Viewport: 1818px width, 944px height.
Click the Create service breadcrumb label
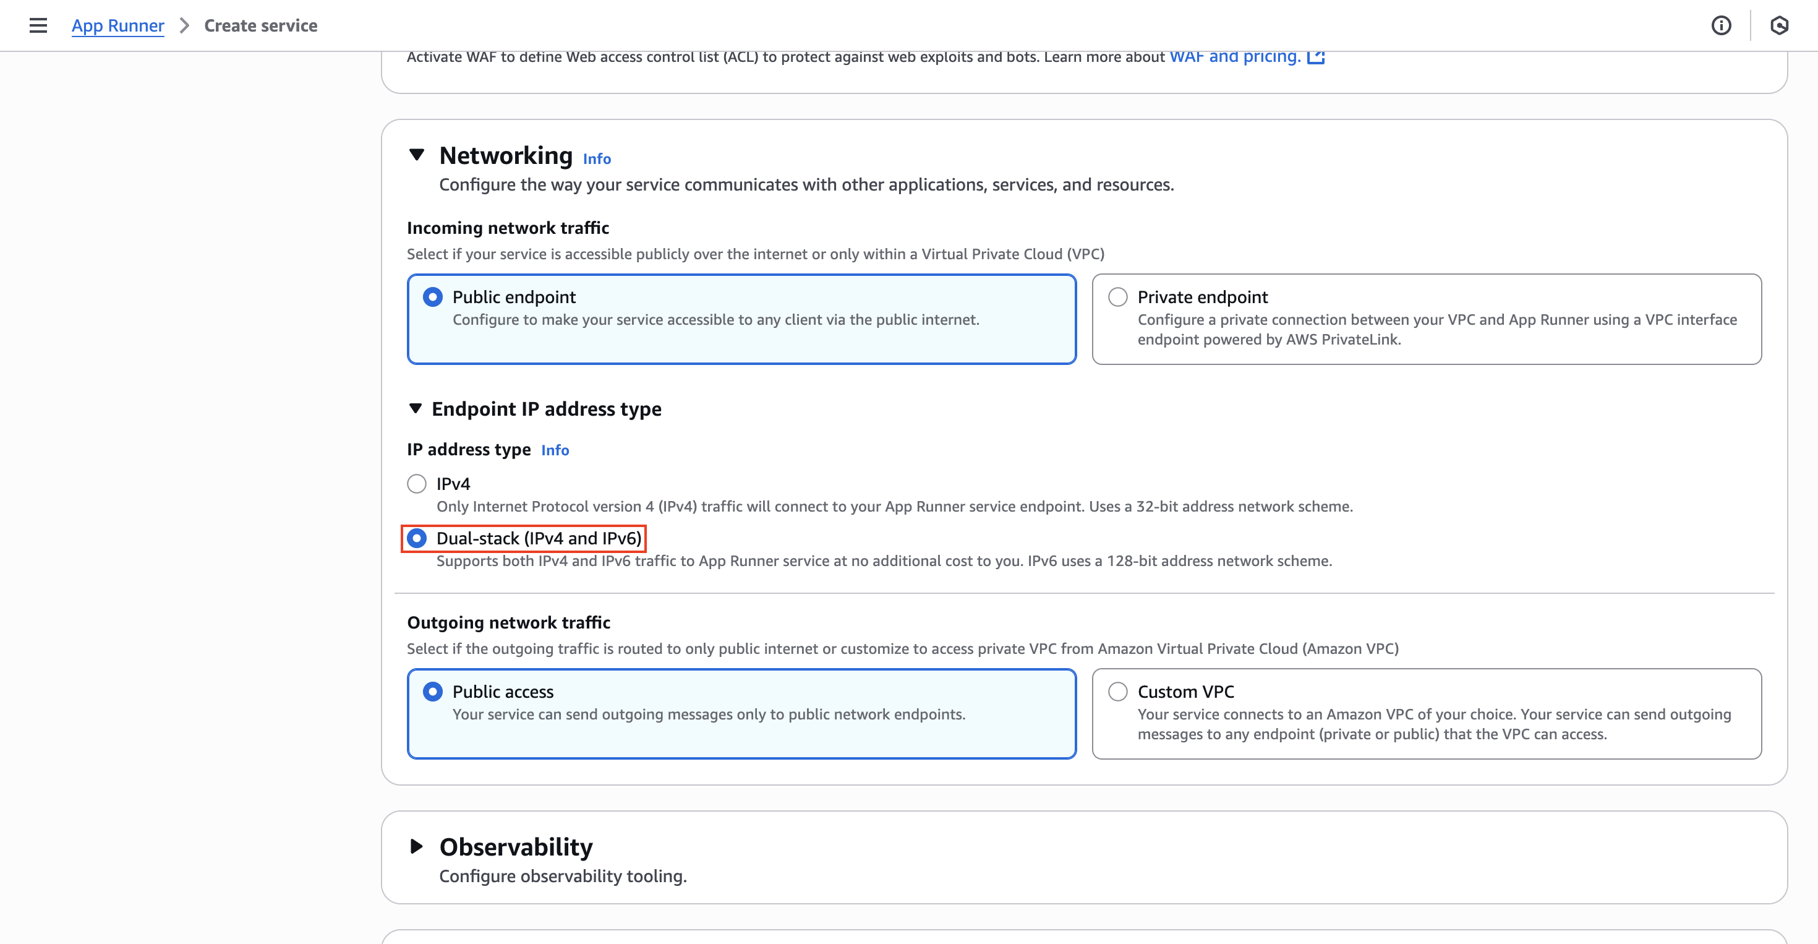[x=260, y=25]
